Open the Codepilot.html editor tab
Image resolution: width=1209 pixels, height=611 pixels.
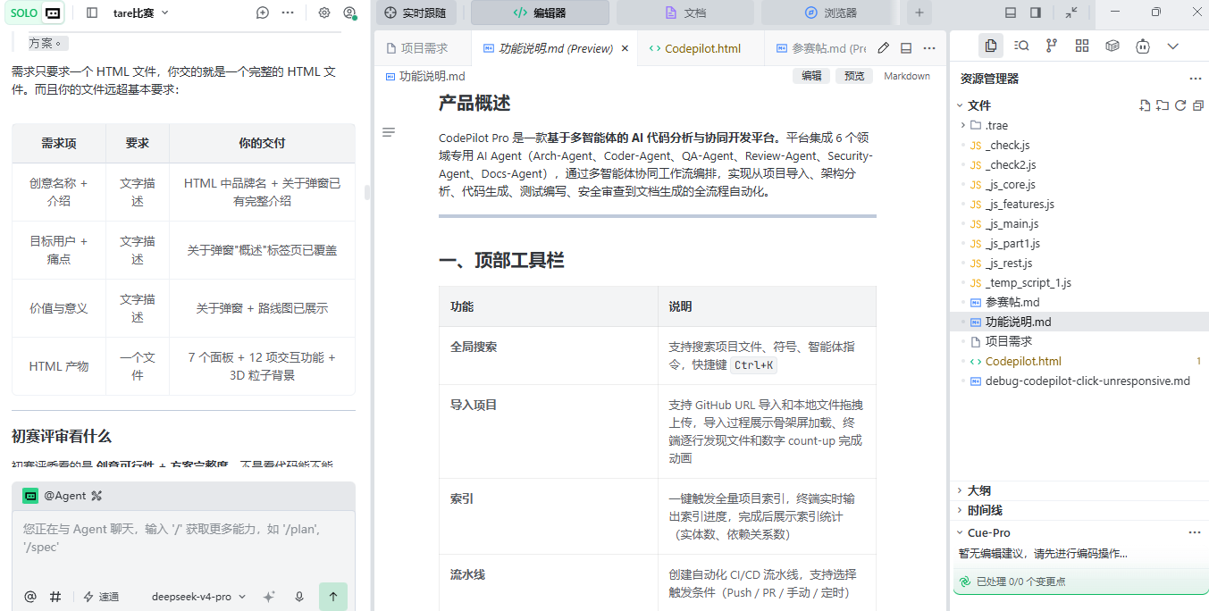701,48
